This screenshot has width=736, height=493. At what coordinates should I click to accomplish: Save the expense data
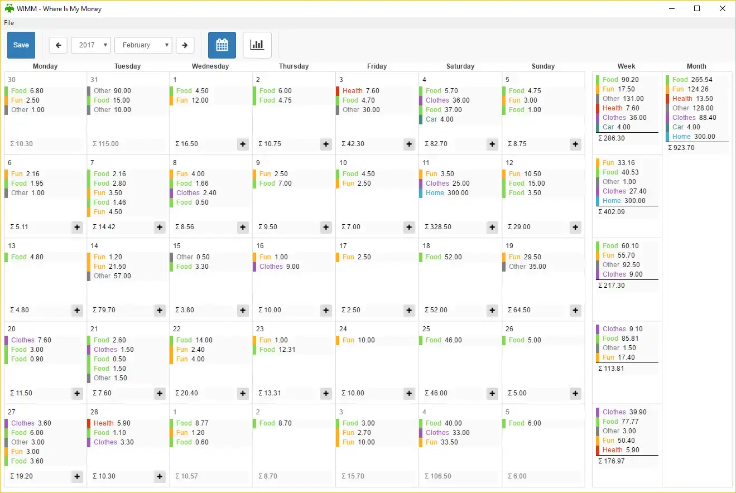point(21,45)
